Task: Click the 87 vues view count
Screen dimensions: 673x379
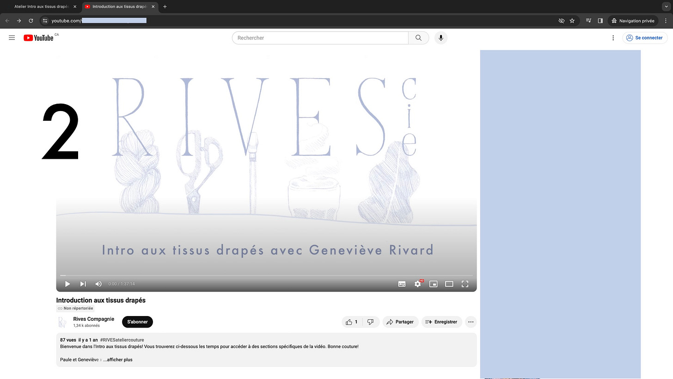Action: (x=68, y=340)
